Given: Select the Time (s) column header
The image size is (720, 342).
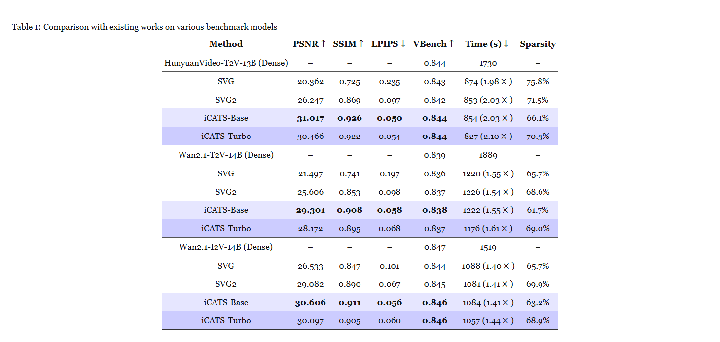Looking at the screenshot, I should [487, 44].
